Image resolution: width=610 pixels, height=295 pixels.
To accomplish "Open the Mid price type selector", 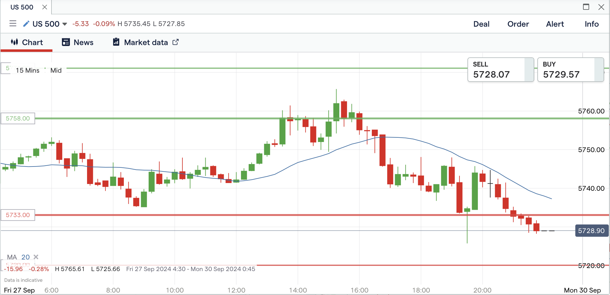I will (56, 70).
